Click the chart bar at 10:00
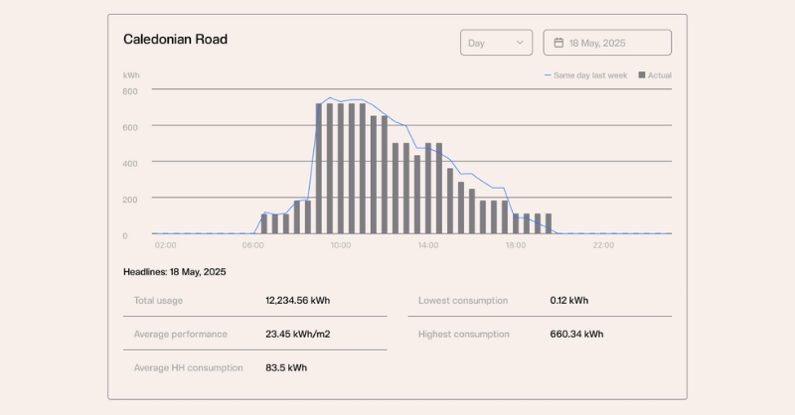 tap(341, 169)
